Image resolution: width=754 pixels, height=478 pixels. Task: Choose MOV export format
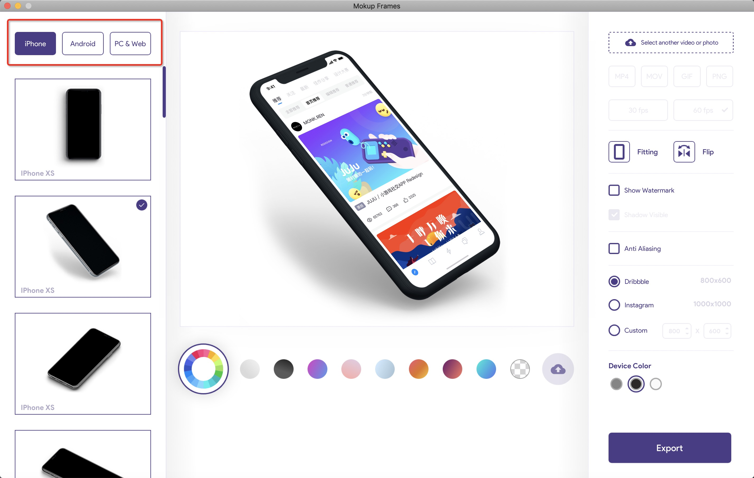coord(654,76)
